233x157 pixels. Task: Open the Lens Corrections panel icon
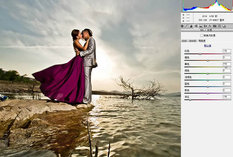(205, 26)
